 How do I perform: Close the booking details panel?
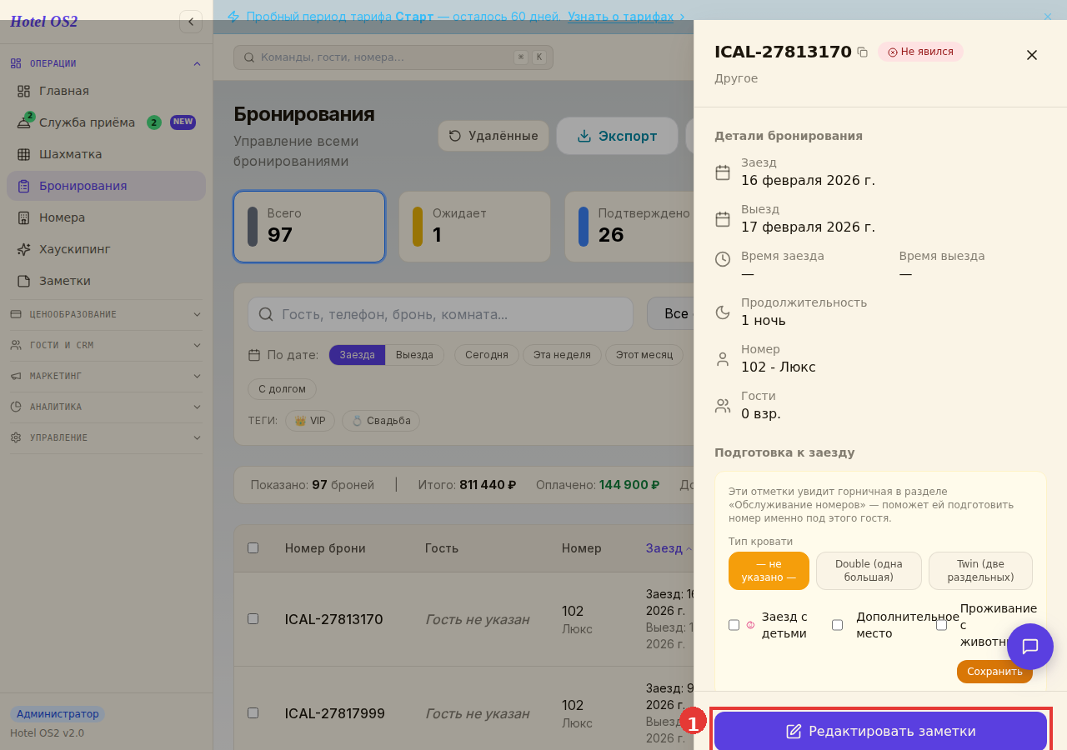(1032, 55)
